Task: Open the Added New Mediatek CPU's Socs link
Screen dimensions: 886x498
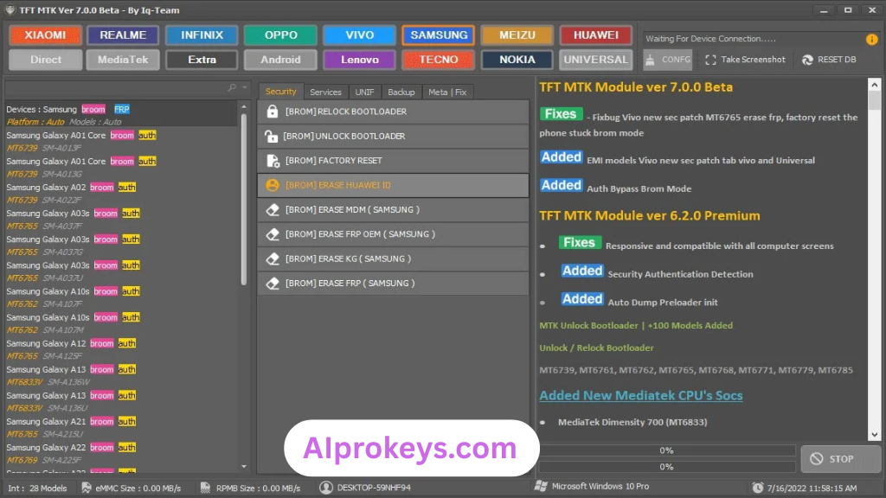Action: [640, 395]
